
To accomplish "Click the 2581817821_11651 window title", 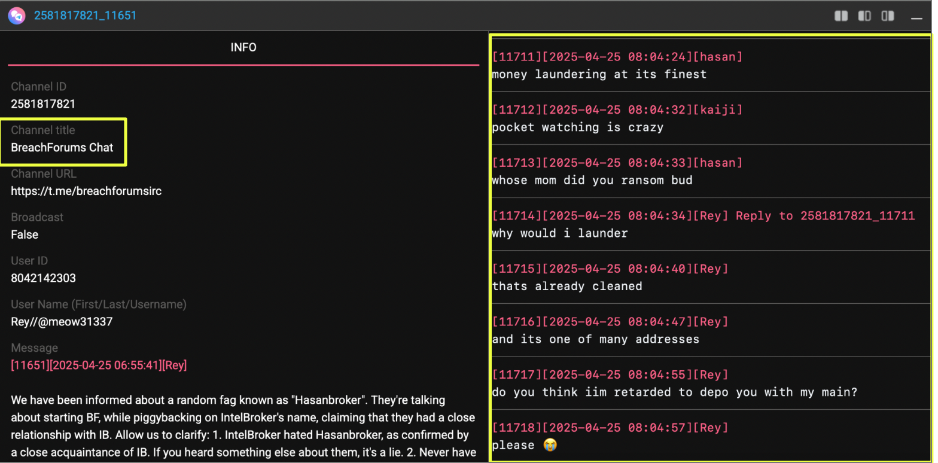I will (x=85, y=16).
